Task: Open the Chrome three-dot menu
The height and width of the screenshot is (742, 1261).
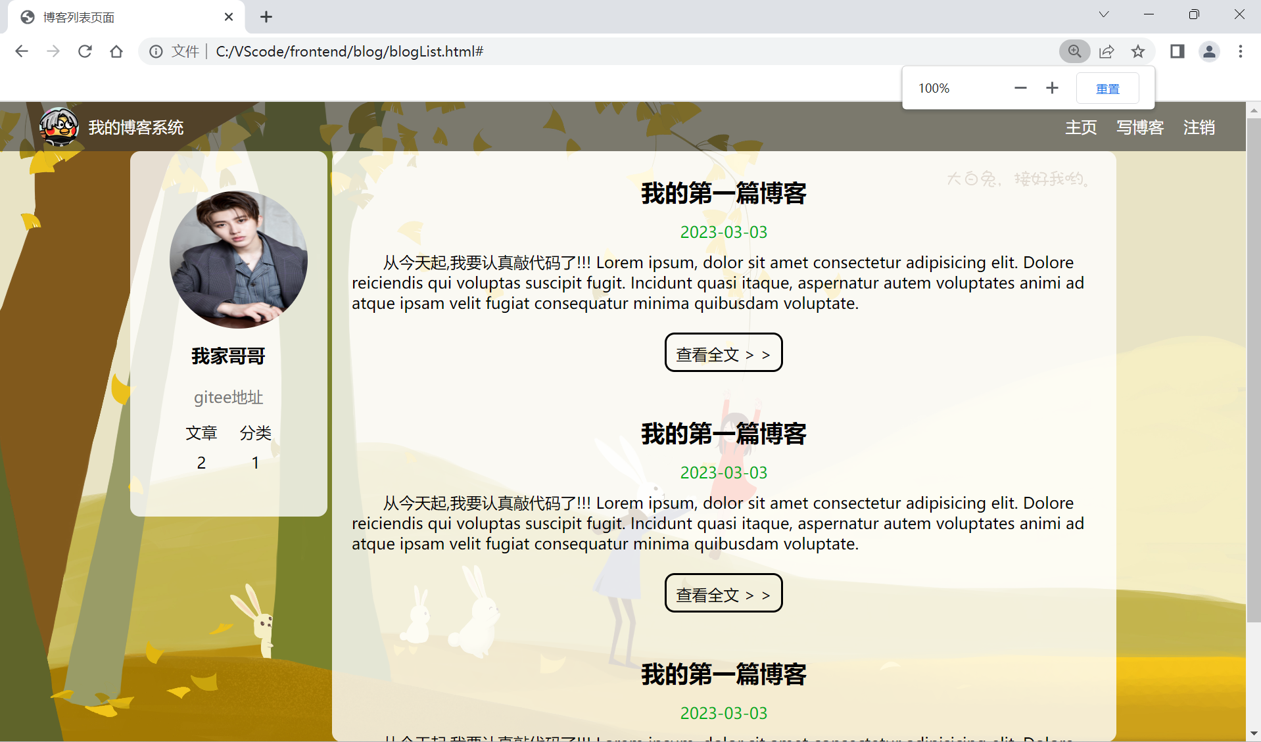Action: (1241, 51)
